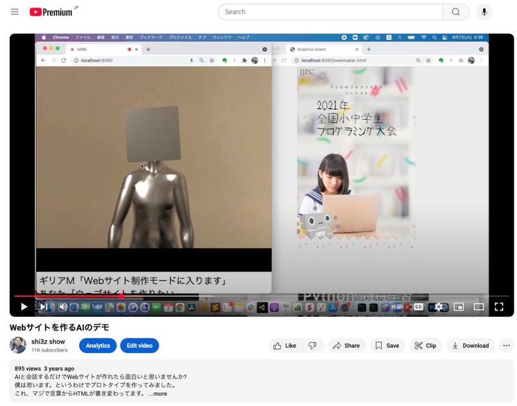Open the sidebar with the hamburger menu
Viewport: 517px width, 406px height.
pos(14,11)
